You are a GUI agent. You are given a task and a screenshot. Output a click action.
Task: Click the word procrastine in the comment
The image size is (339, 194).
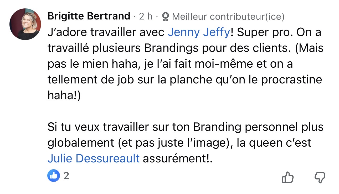coord(291,80)
